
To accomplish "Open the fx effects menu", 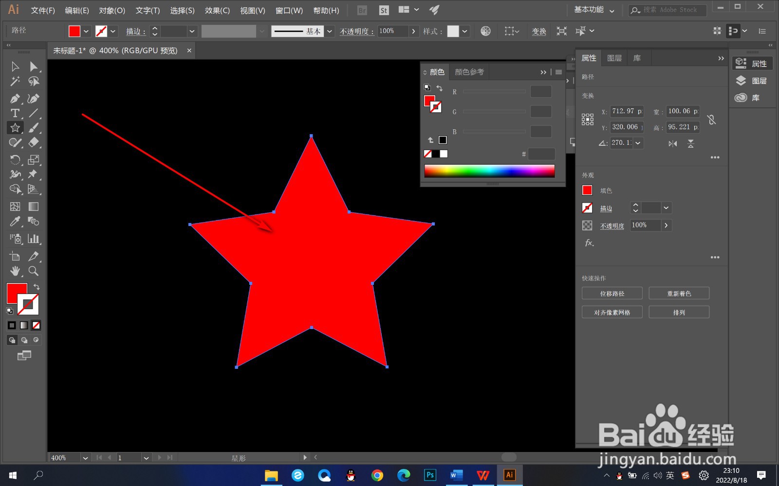I will tap(589, 243).
